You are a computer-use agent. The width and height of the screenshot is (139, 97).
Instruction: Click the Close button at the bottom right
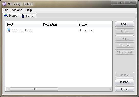point(124,89)
